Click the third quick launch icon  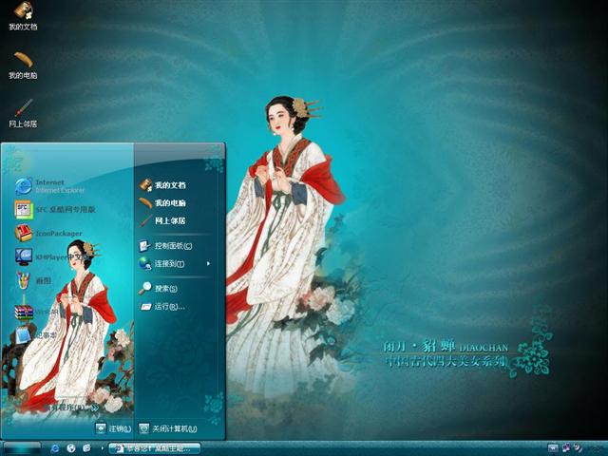coord(86,448)
